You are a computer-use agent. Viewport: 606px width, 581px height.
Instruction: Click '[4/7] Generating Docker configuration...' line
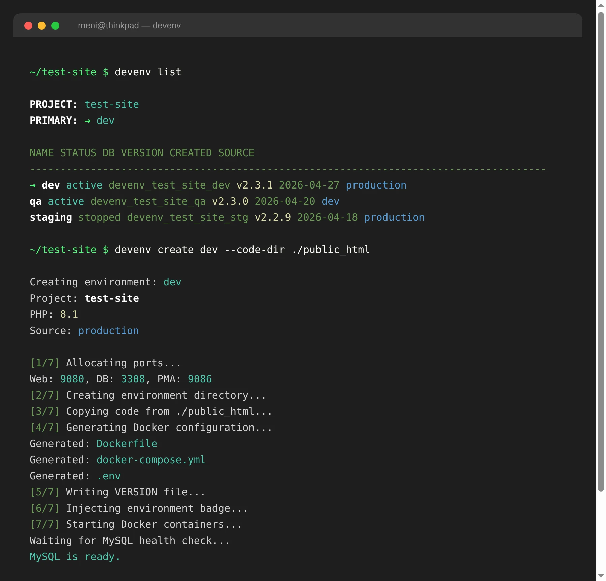pos(151,428)
